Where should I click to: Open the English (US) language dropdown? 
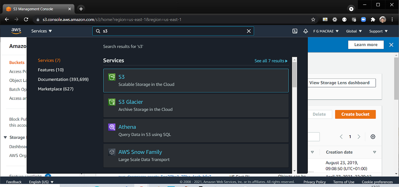pos(41,182)
